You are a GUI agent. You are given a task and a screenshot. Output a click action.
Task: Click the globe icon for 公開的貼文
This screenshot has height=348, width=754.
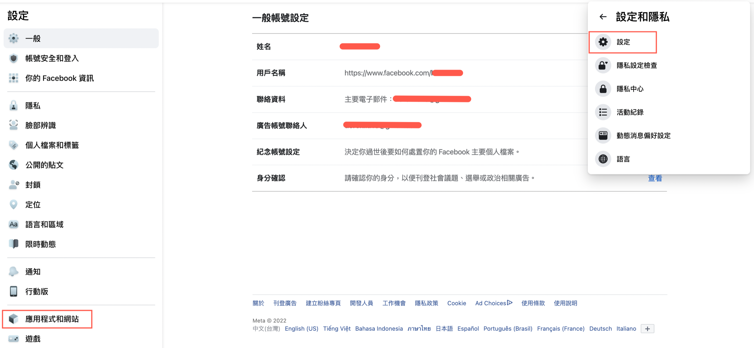point(14,165)
